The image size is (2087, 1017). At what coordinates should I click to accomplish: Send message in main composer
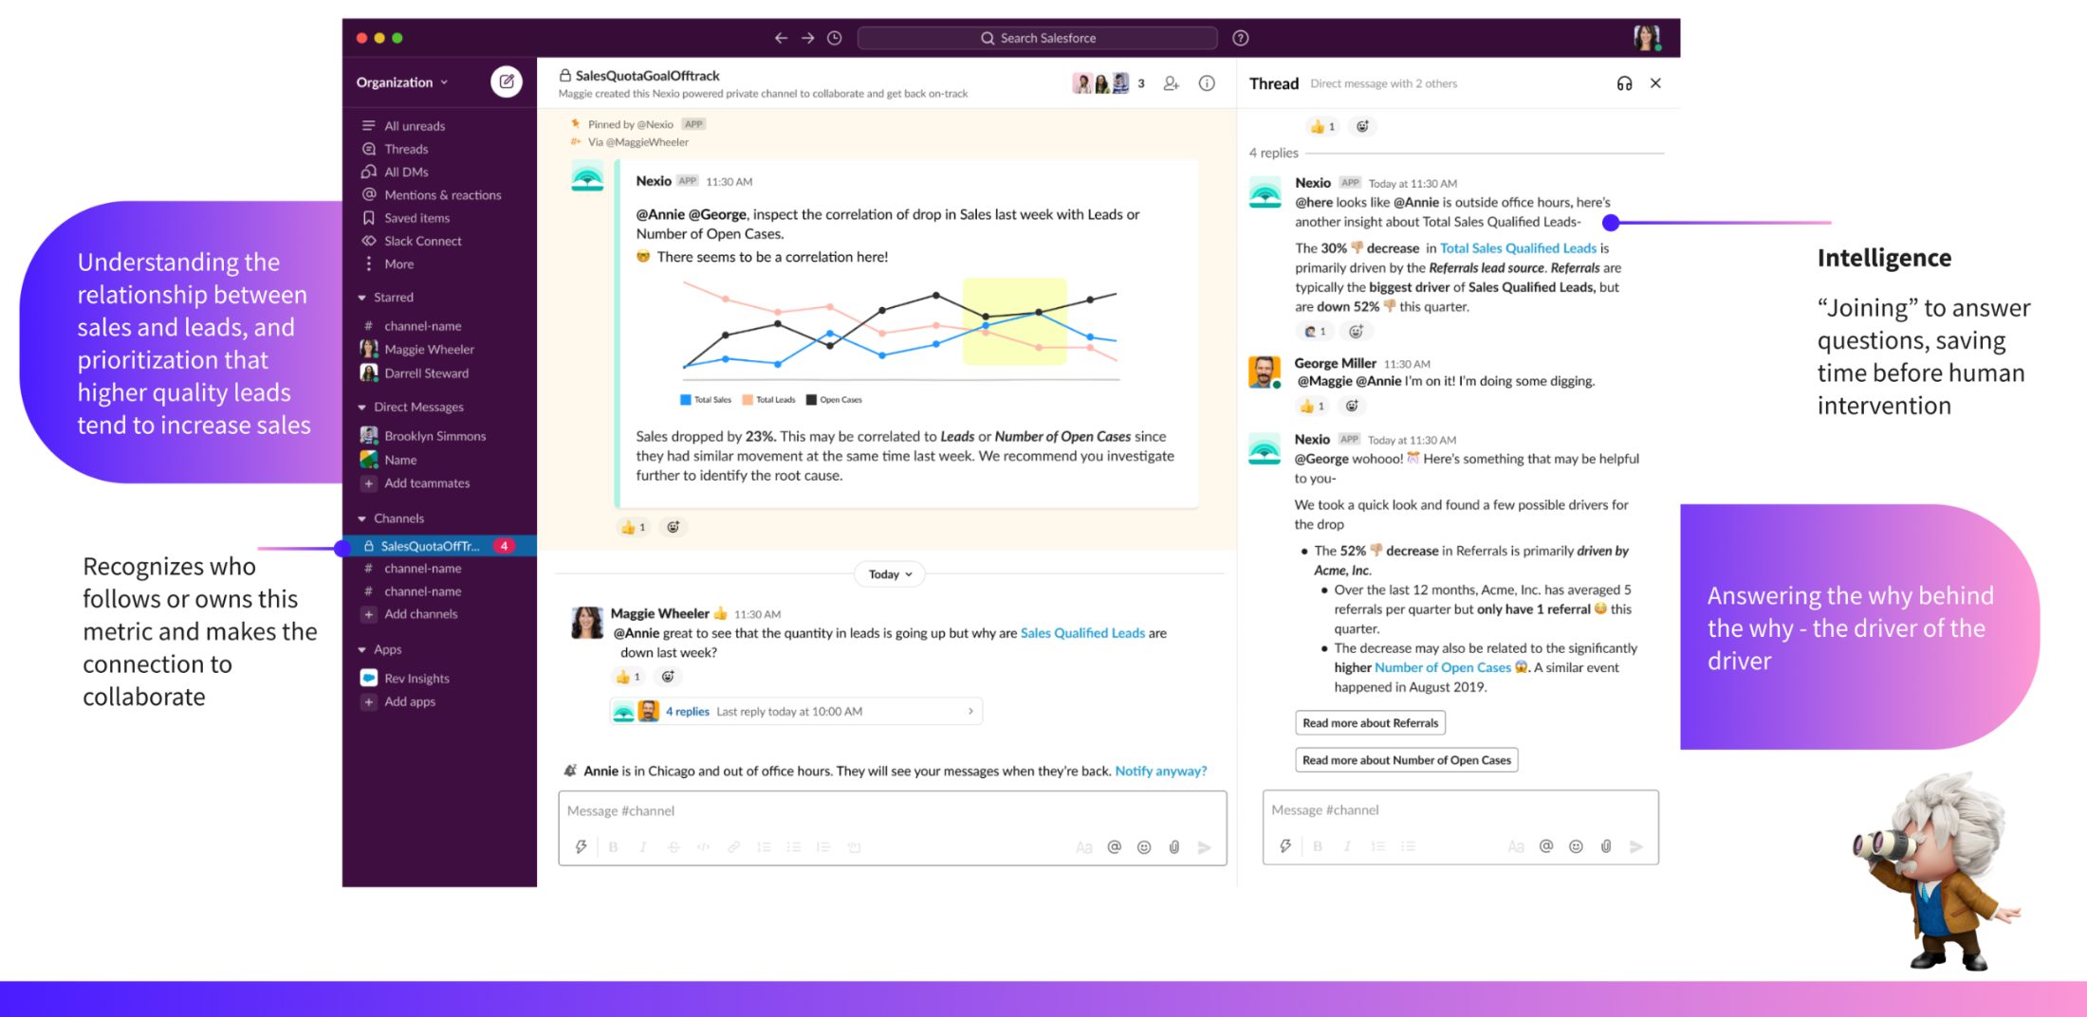pyautogui.click(x=1205, y=847)
